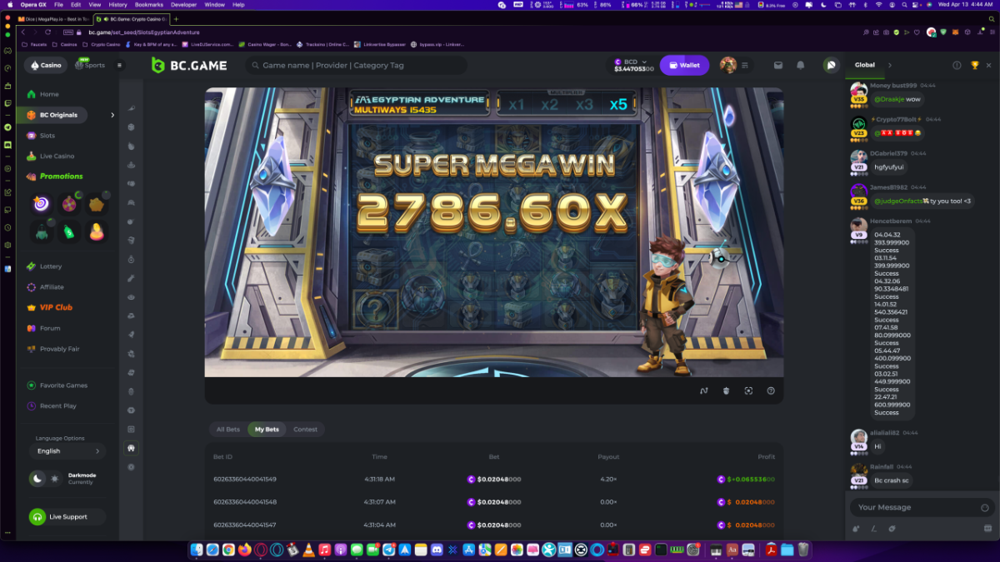Enter fullscreen mode for the game
1000x562 pixels.
[748, 390]
